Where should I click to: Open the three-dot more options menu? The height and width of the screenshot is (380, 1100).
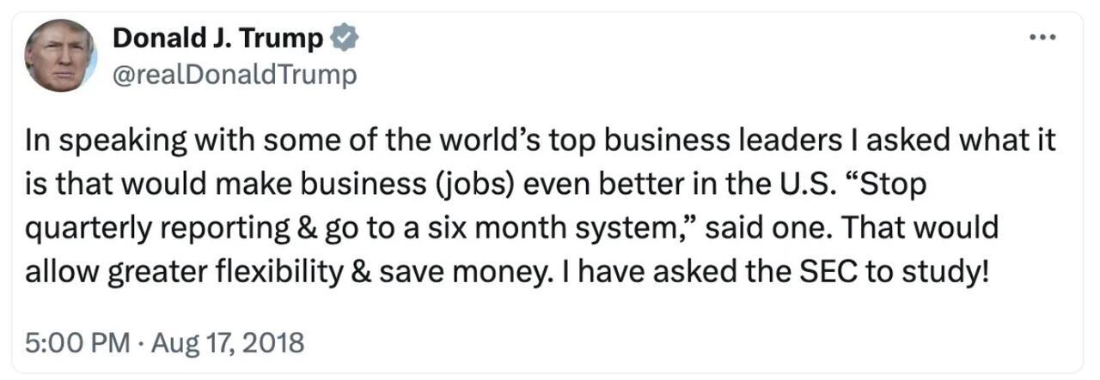pyautogui.click(x=1042, y=38)
